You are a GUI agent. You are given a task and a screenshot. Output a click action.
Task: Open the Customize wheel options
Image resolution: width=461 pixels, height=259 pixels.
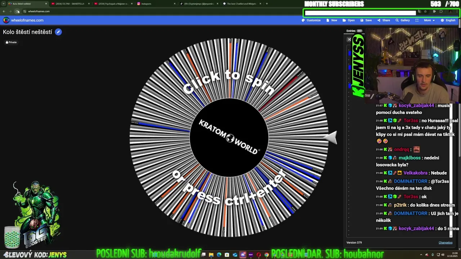[x=311, y=21]
